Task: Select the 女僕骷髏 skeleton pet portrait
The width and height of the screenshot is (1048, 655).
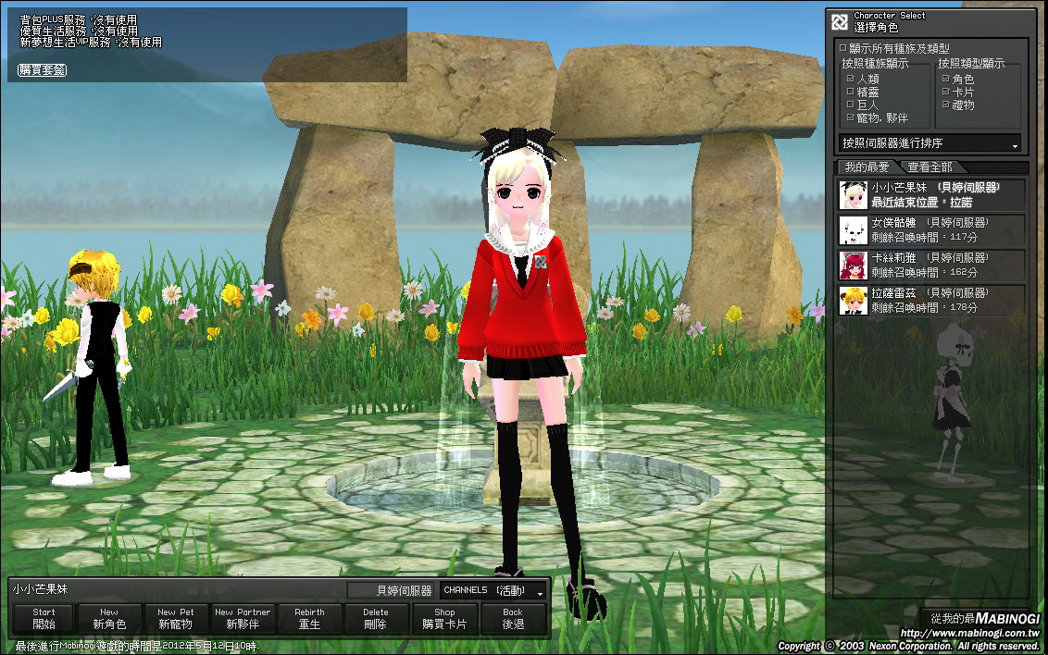Action: 853,229
